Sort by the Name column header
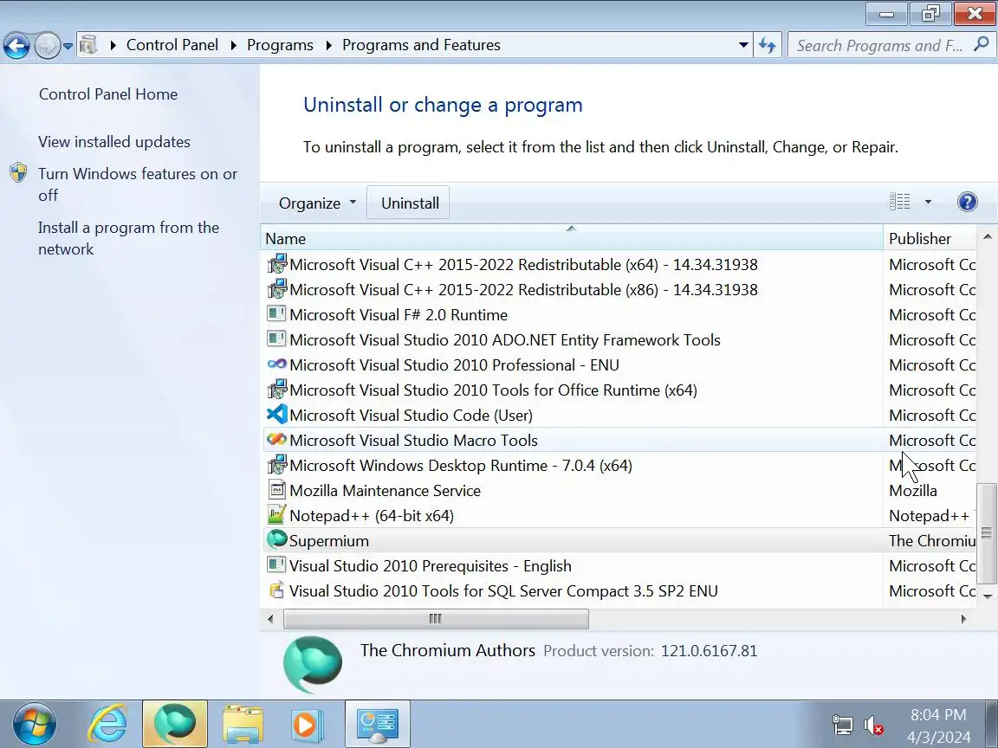 click(572, 239)
